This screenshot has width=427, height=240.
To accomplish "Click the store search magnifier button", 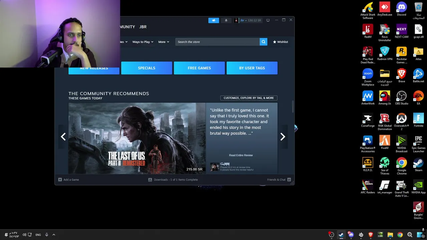I will 264,42.
